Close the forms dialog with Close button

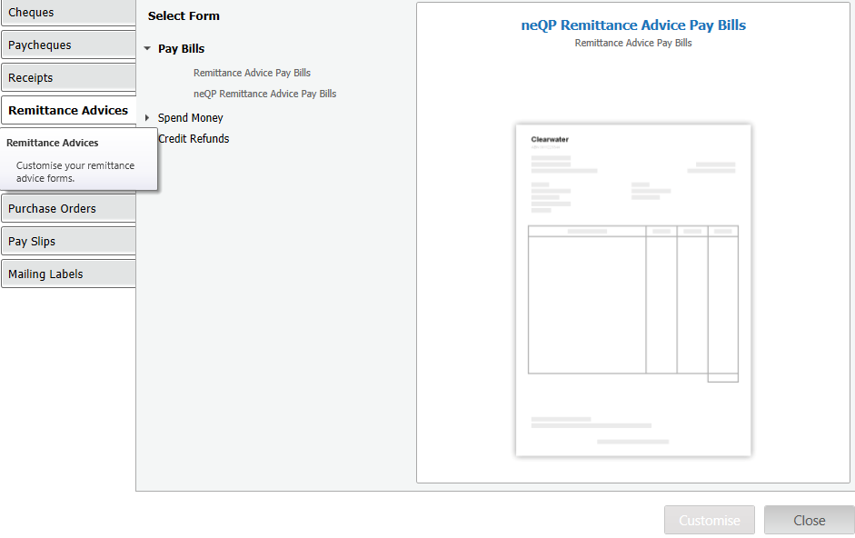[810, 520]
